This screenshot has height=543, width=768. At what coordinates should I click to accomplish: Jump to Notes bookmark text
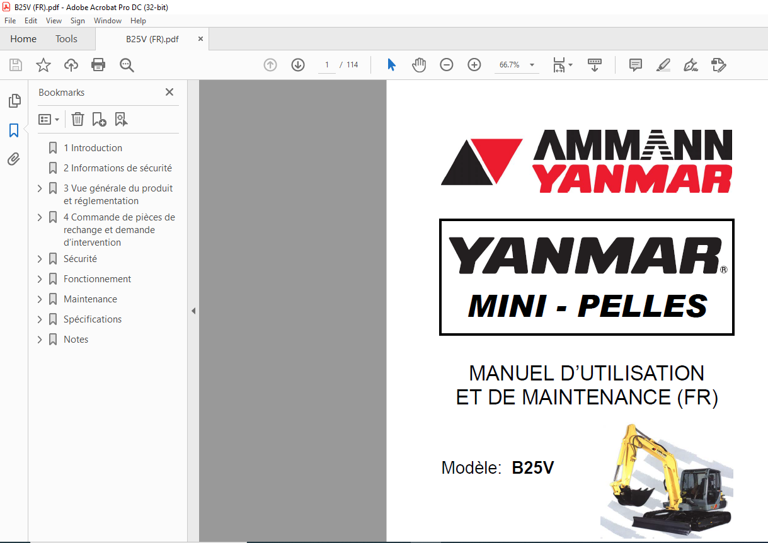(76, 340)
